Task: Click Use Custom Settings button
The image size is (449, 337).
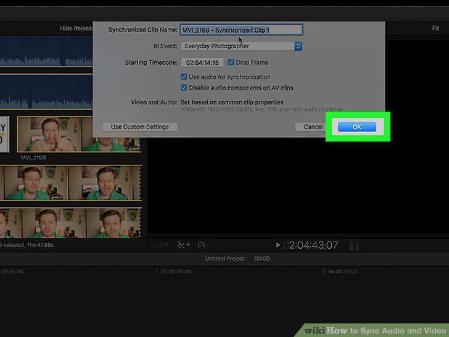Action: point(140,127)
